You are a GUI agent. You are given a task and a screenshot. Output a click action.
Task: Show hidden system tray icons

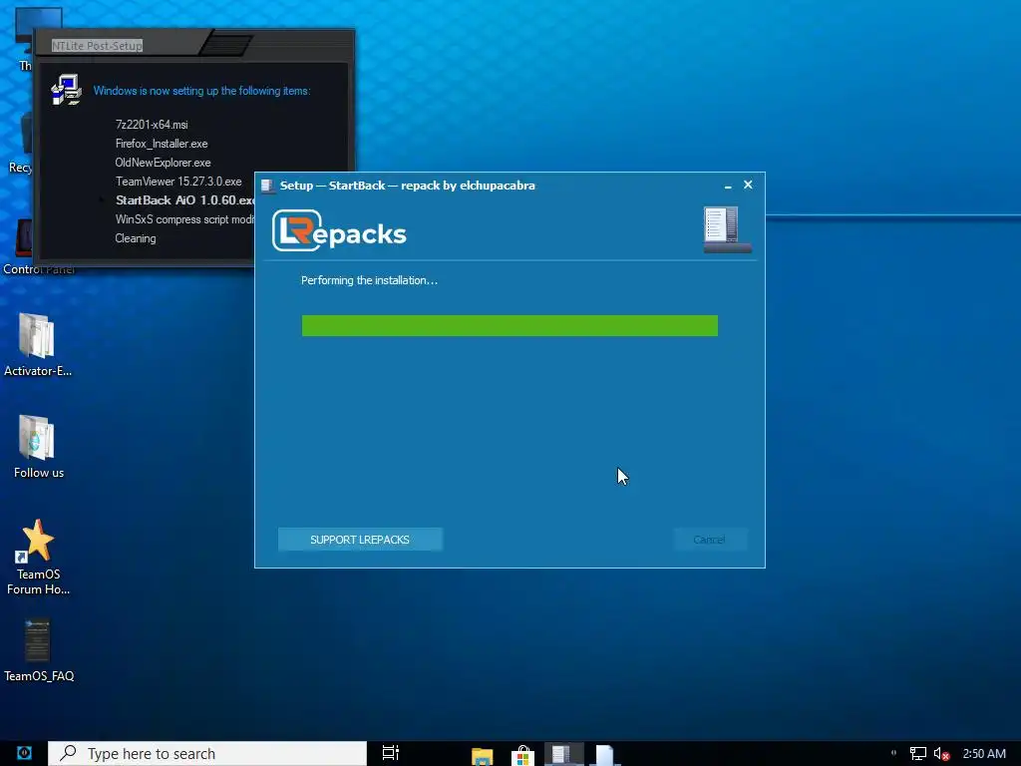click(x=893, y=753)
